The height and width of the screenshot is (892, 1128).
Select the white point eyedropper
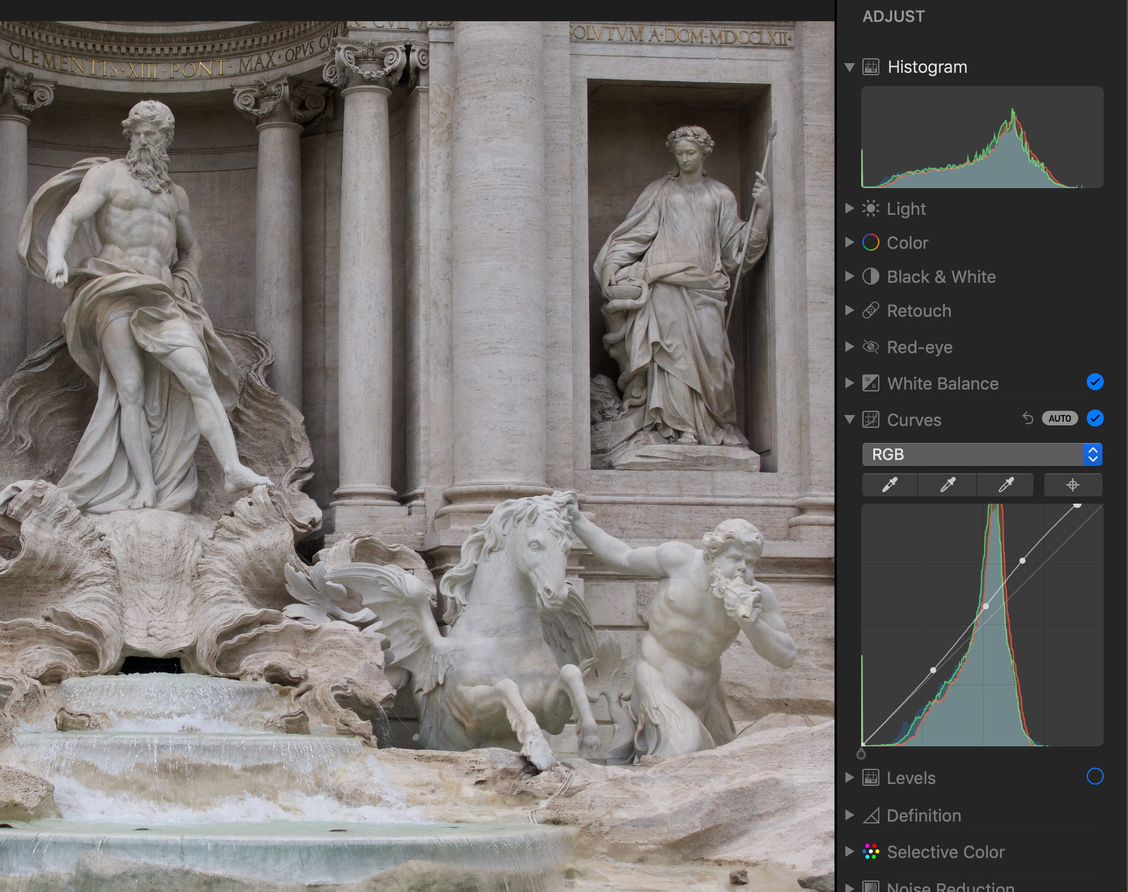pos(1006,485)
